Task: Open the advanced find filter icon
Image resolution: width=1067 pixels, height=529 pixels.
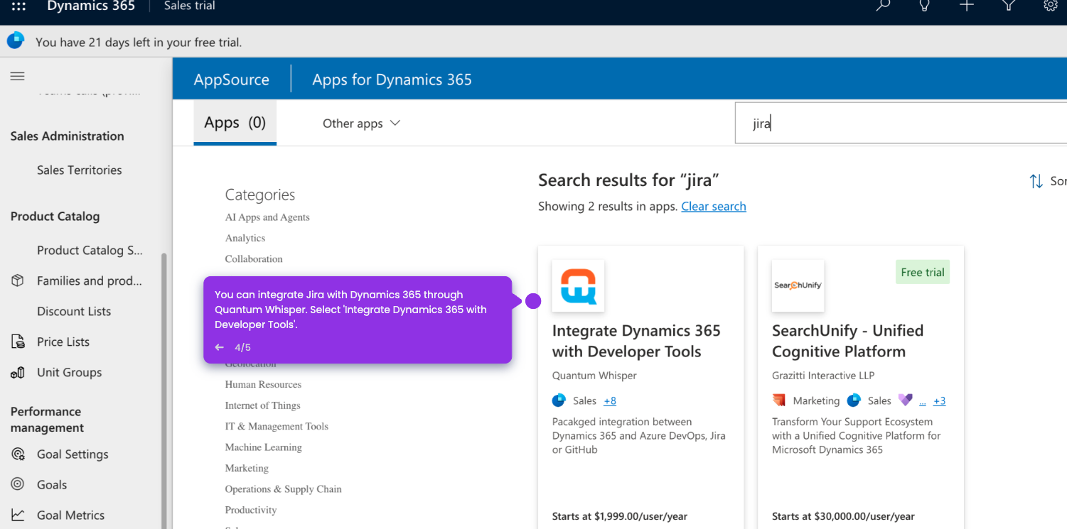Action: [1008, 6]
